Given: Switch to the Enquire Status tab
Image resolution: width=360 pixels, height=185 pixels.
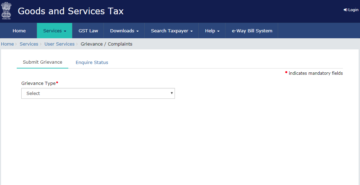Looking at the screenshot, I should (92, 62).
